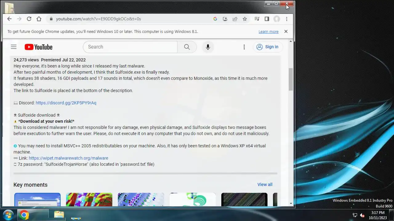This screenshot has width=394, height=221.
Task: Reload the YouTube page
Action: [29, 19]
